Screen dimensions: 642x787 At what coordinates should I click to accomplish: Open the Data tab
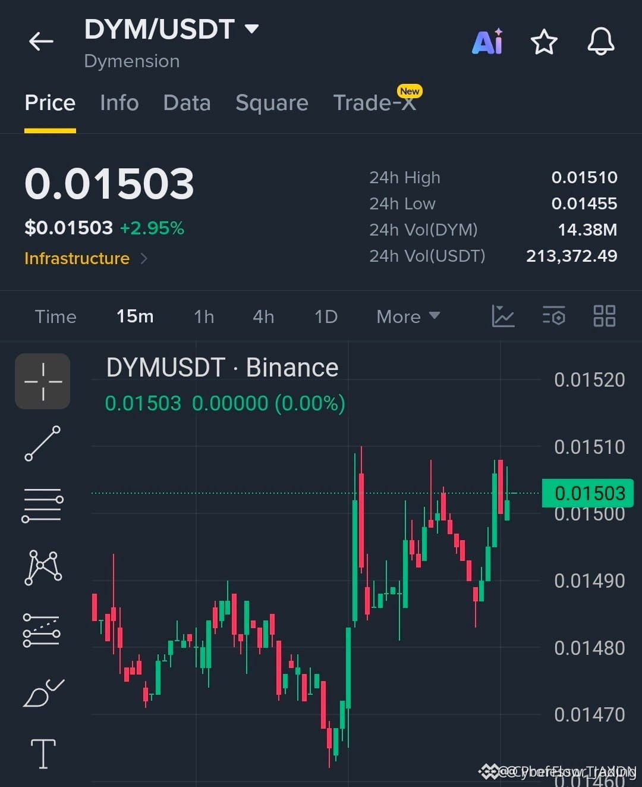pos(187,103)
